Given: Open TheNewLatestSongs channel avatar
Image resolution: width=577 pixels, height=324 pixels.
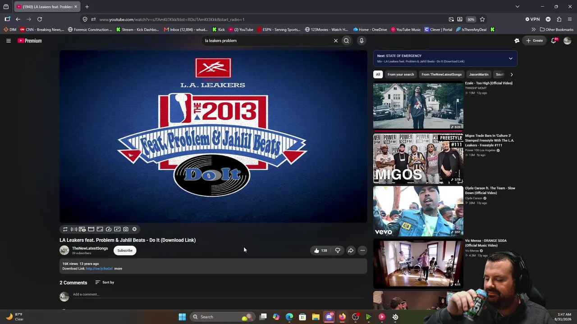Looking at the screenshot, I should click(64, 250).
